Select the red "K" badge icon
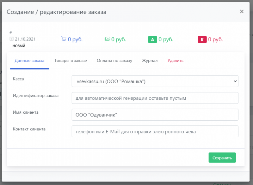Viewport: 253px width, 185px height. point(202,39)
